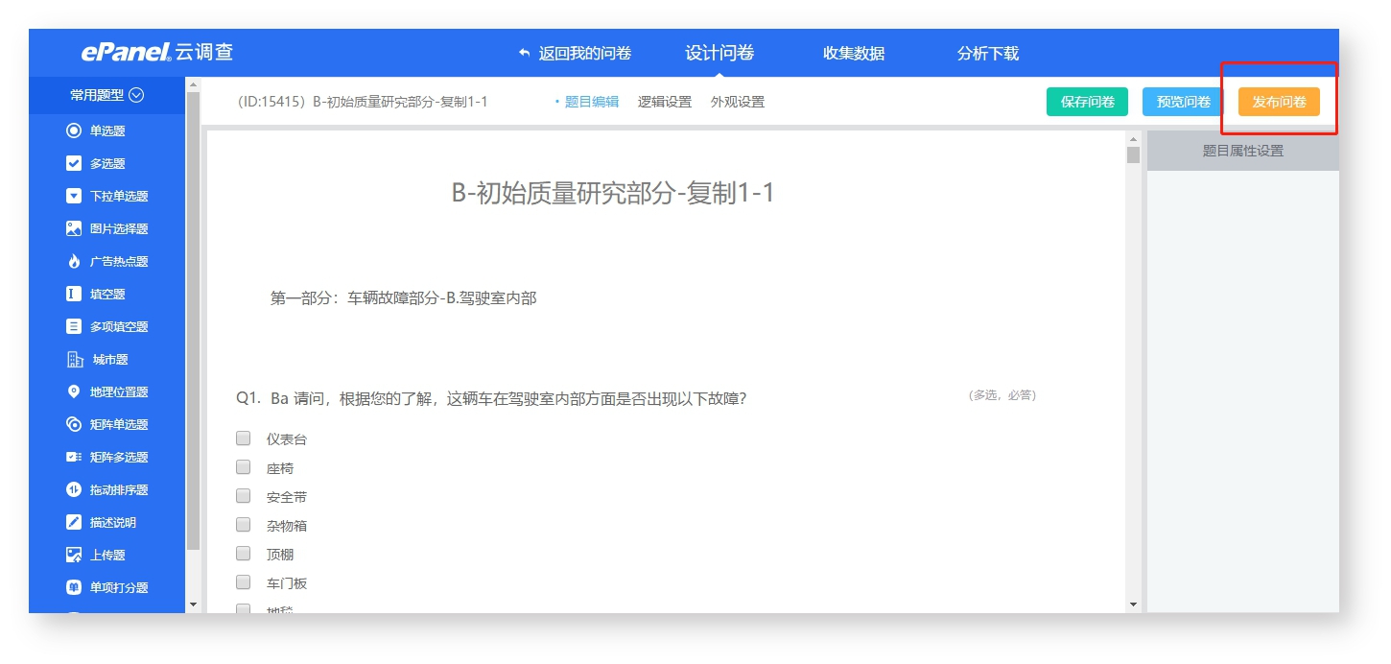Add a 单选题 from the sidebar label
This screenshot has width=1391, height=664.
coord(107,130)
